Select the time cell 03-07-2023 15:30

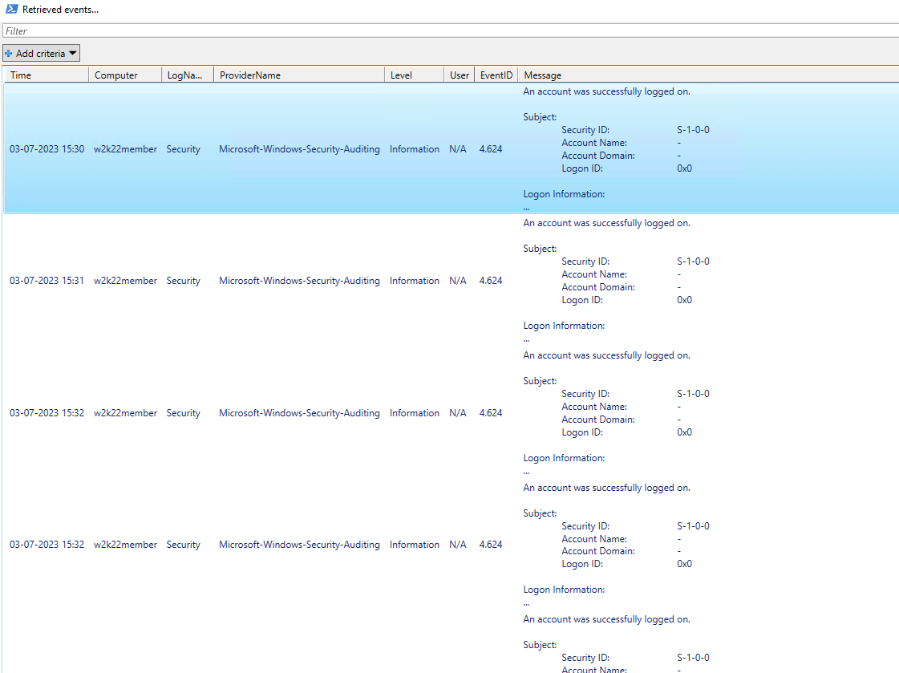pos(47,149)
